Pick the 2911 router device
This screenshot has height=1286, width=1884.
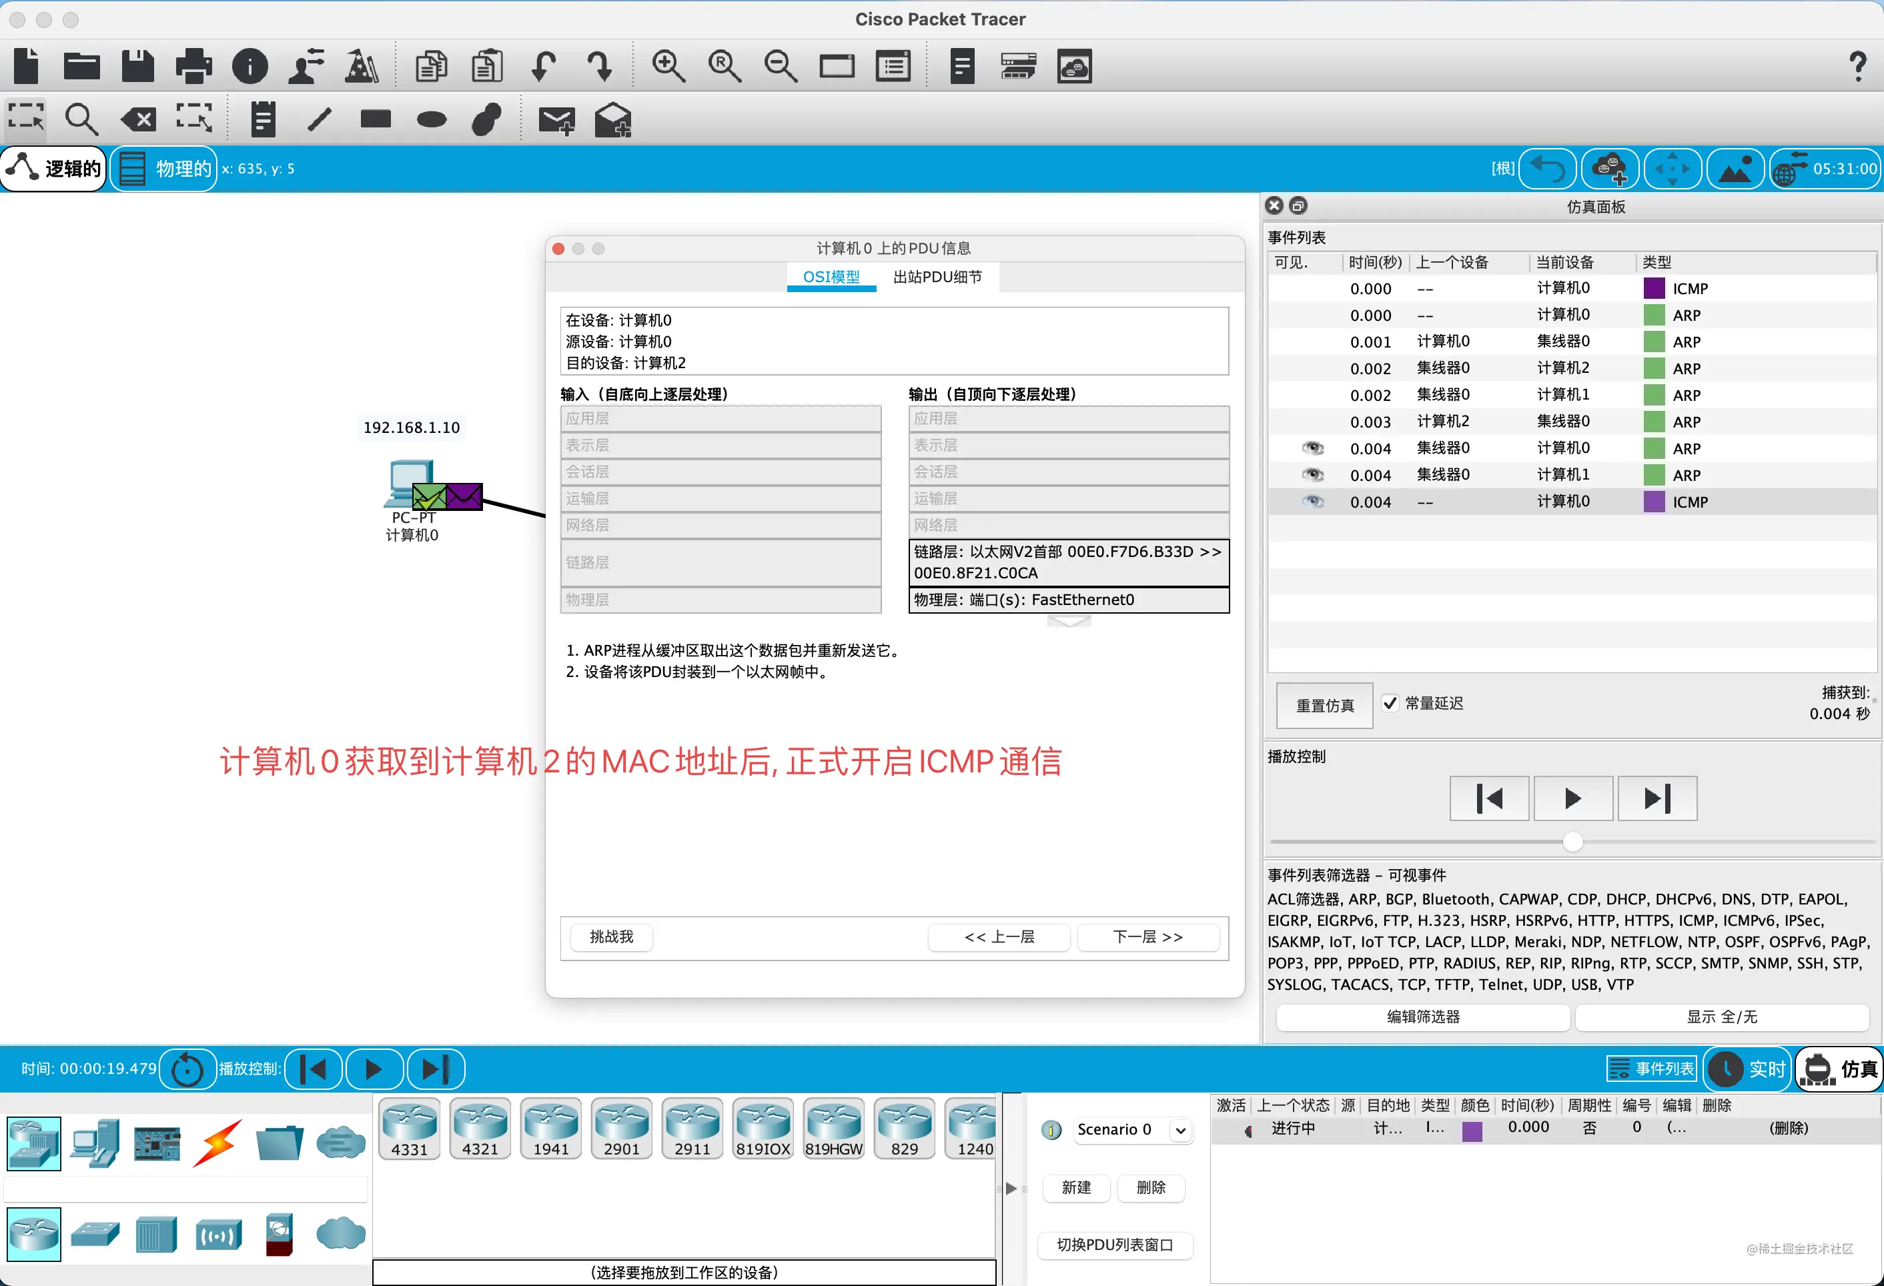tap(692, 1128)
